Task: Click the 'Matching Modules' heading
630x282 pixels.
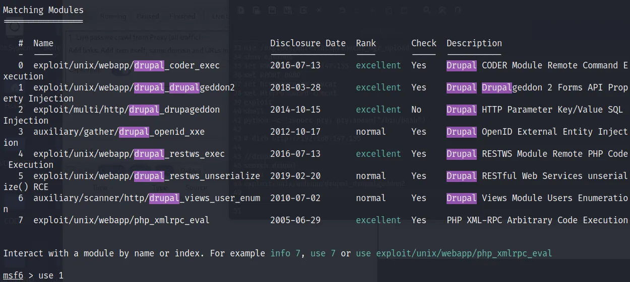Action: [x=43, y=10]
